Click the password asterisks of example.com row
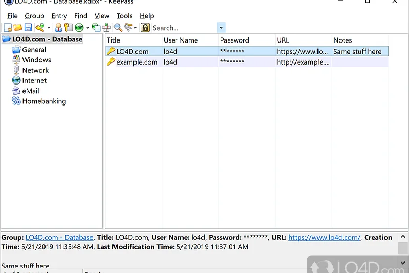The width and height of the screenshot is (409, 273). coord(232,61)
